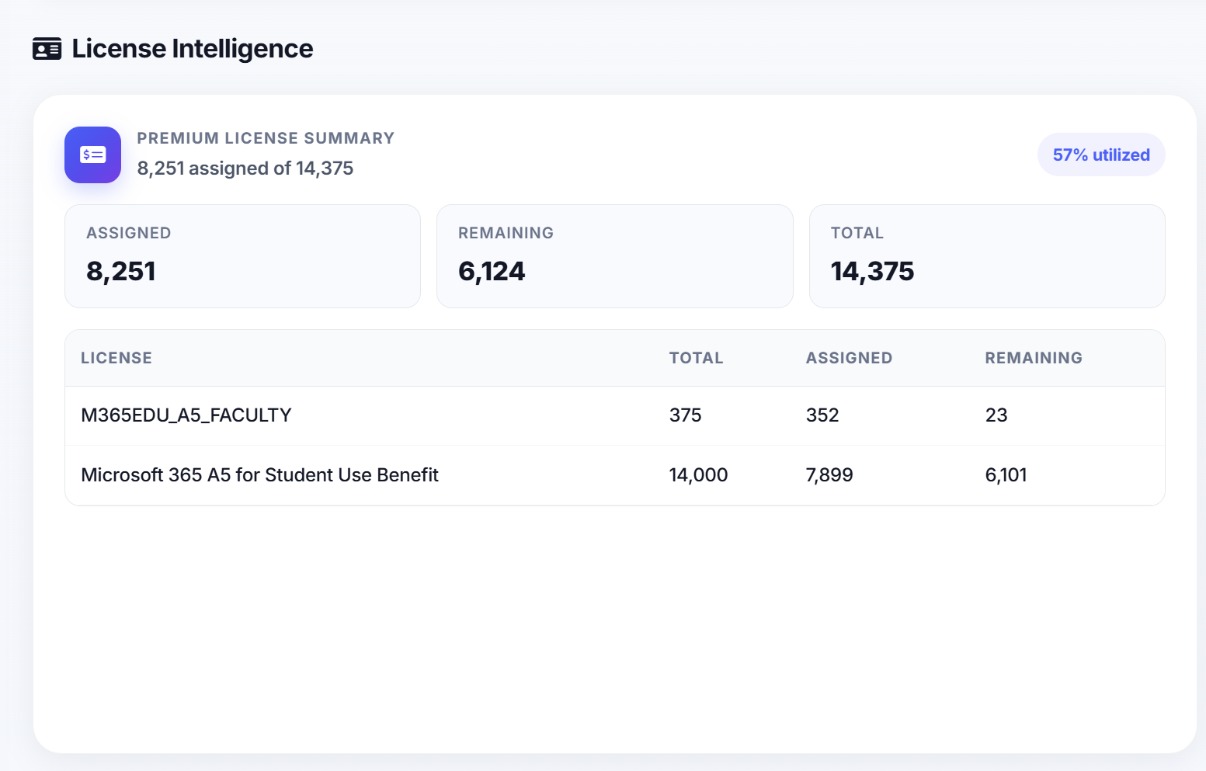Viewport: 1206px width, 771px height.
Task: Click the 8,251 assigned count
Action: click(121, 271)
